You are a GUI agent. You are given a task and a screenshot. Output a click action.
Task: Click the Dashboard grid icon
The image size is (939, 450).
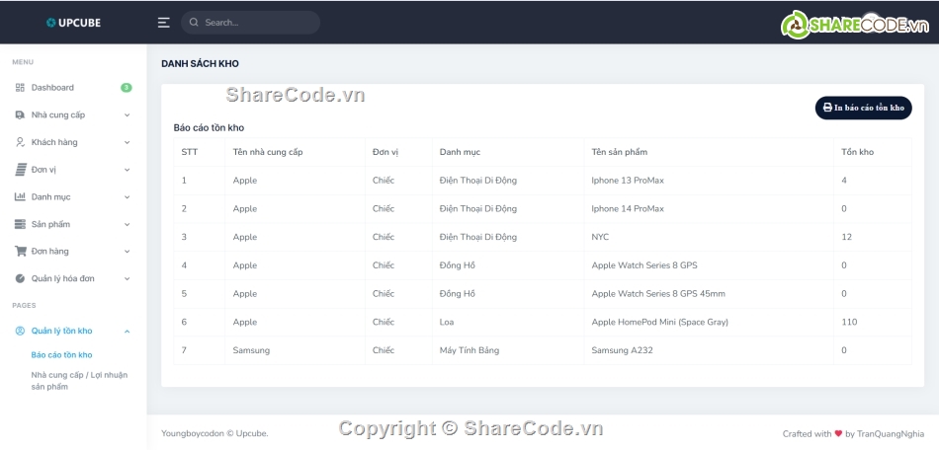tap(20, 88)
